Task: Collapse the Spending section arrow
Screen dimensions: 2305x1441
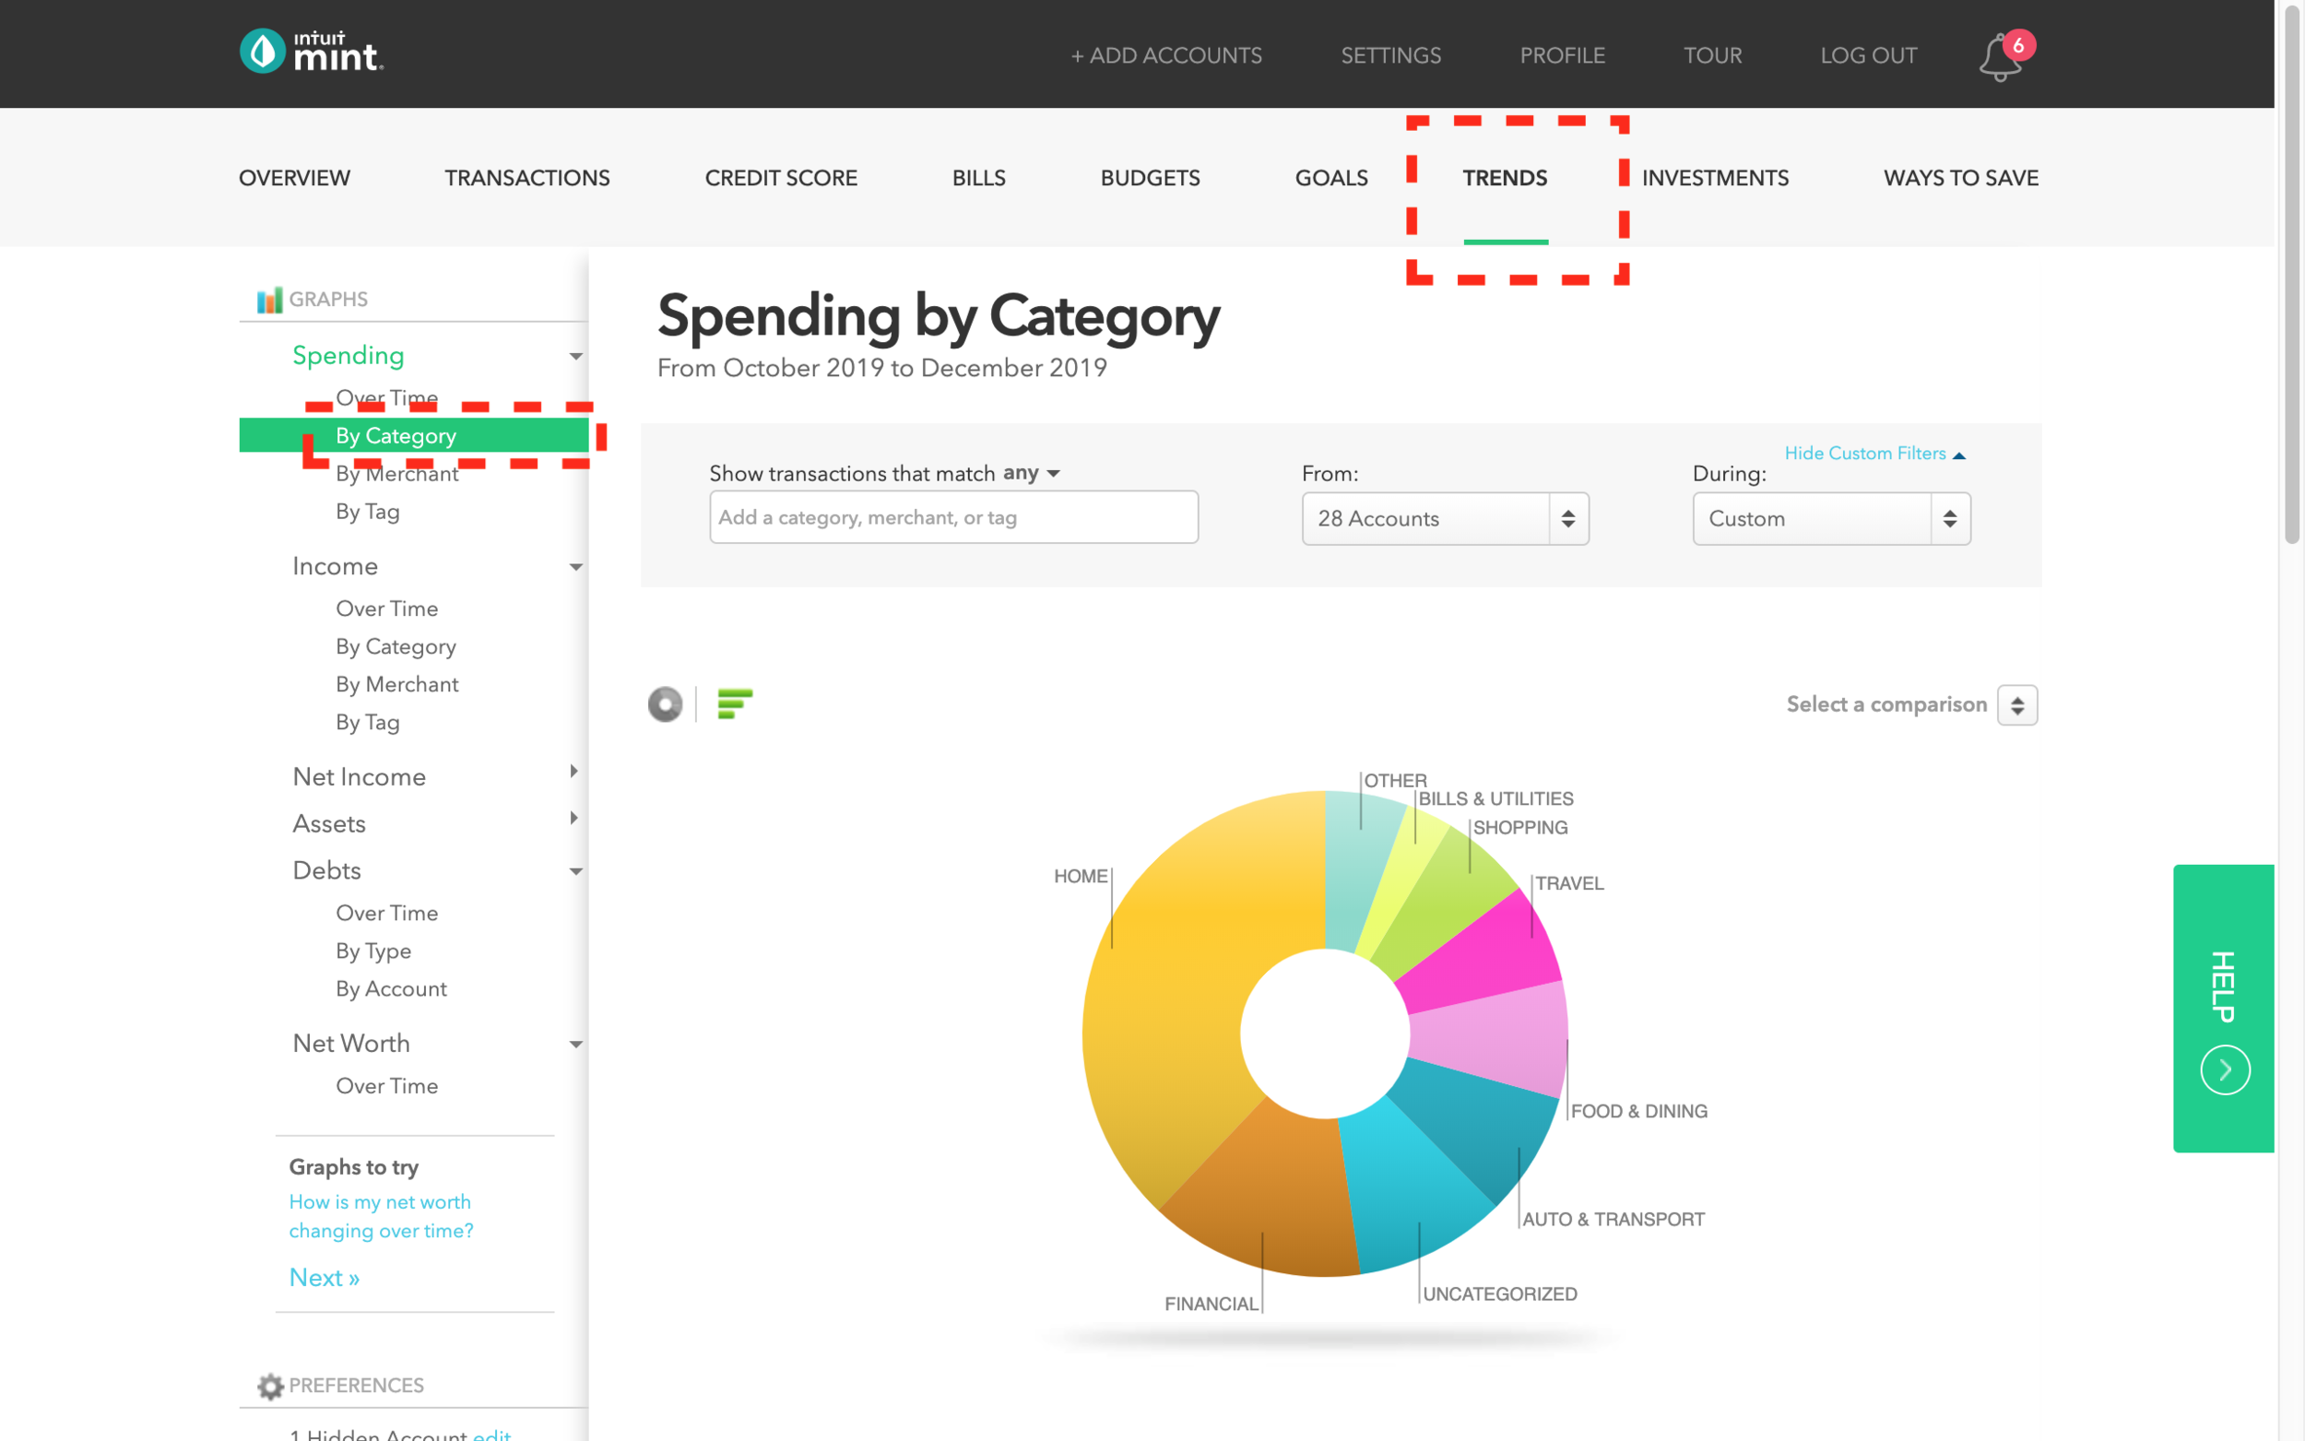Action: point(575,356)
